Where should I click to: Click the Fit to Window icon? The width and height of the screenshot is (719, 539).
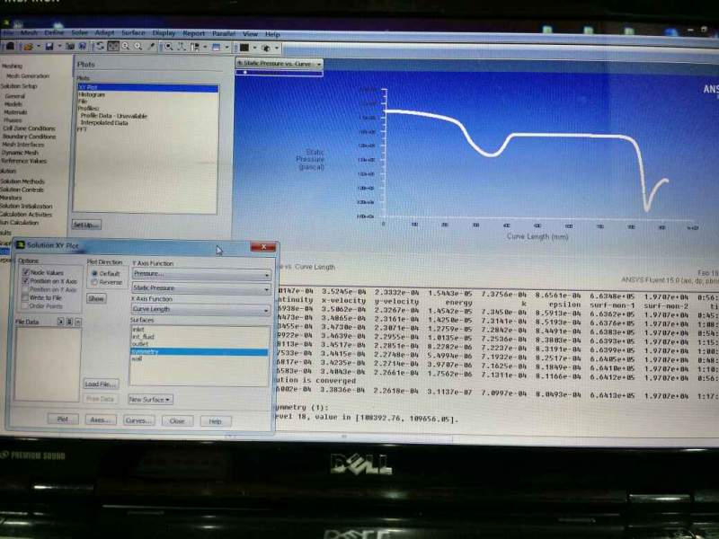tap(169, 47)
